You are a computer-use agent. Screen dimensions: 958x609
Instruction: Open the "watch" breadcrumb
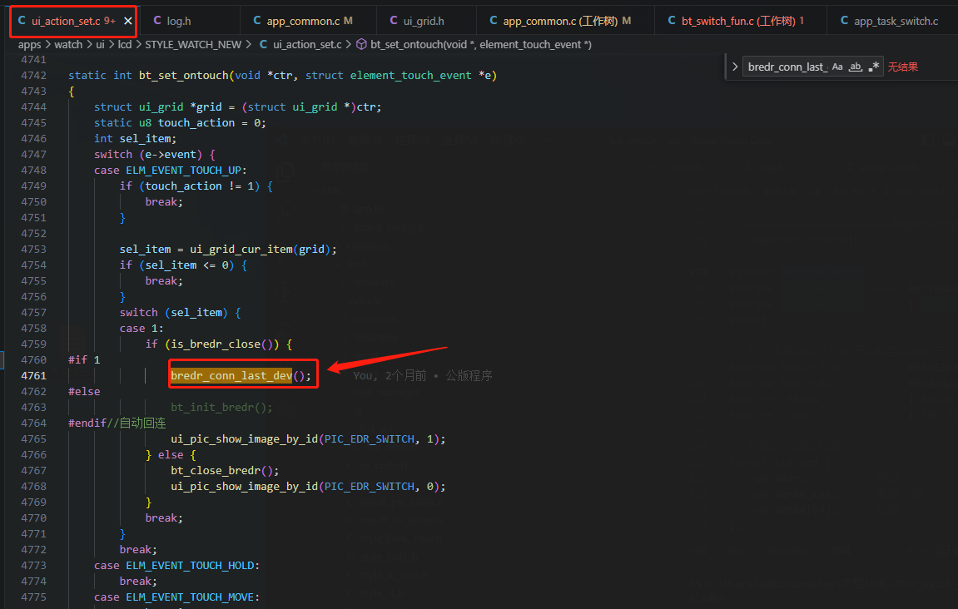coord(68,45)
